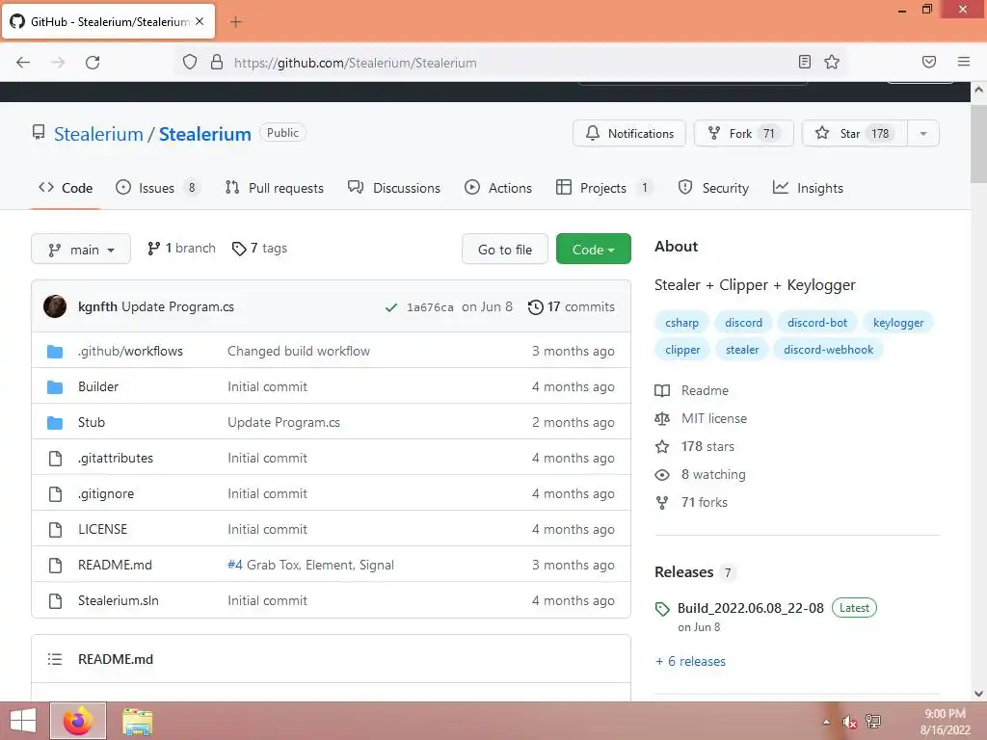Click the Stealerium repository name link
Screen dimensions: 987x740
(x=204, y=133)
